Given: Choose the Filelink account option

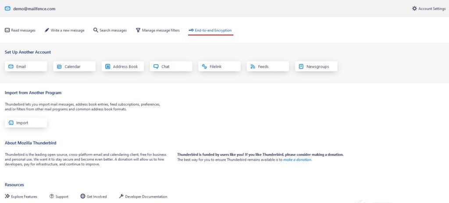Looking at the screenshot, I should (220, 66).
